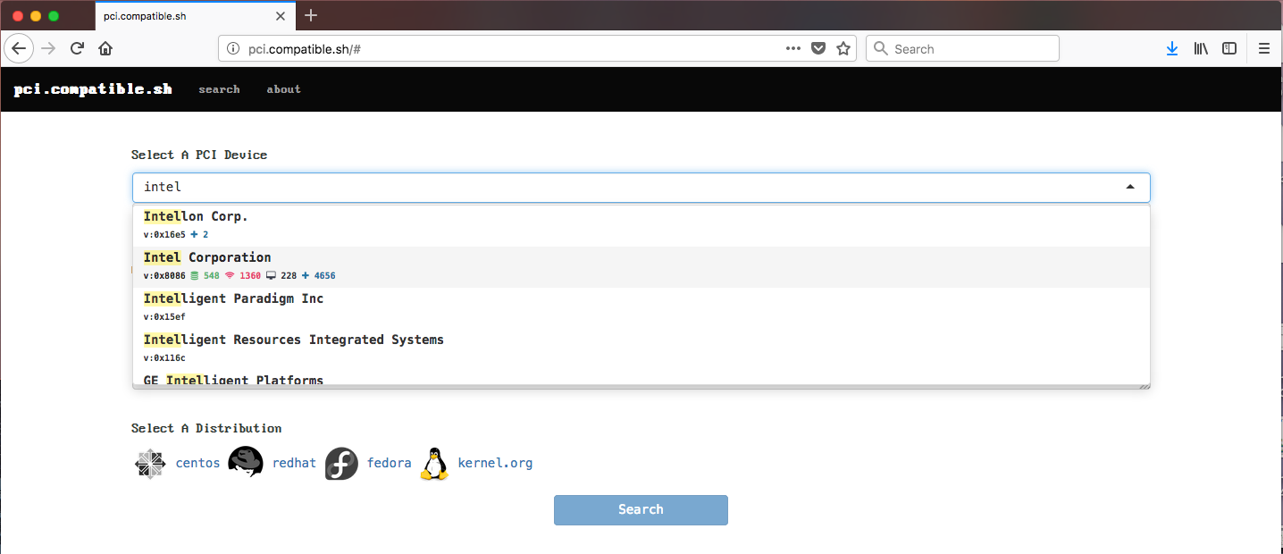
Task: Click red wifi icon in Intel Corporation row
Action: pyautogui.click(x=230, y=276)
